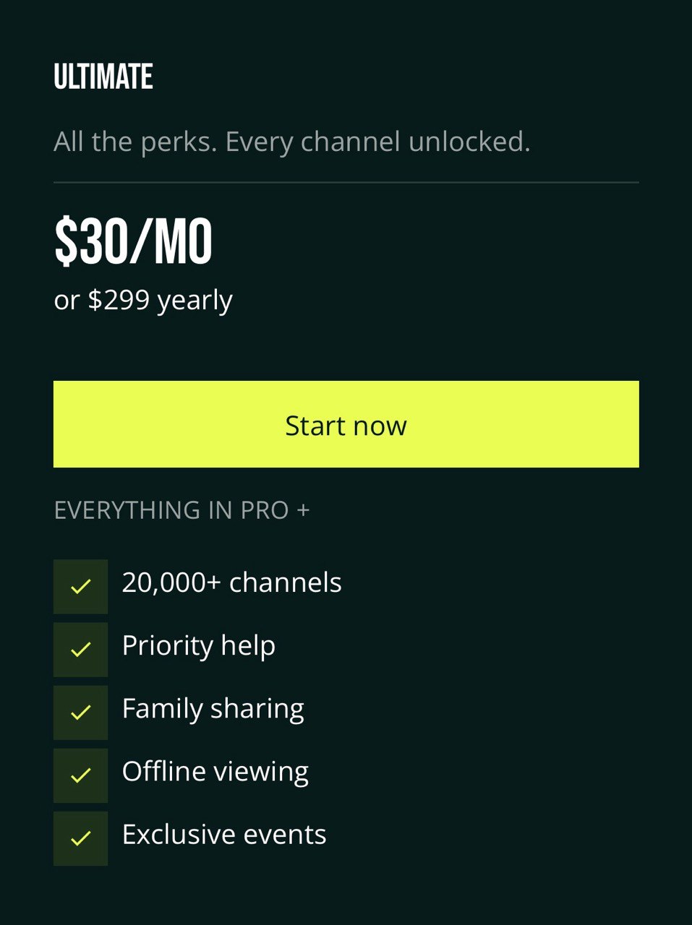Click the checkmark icon beside Family sharing
This screenshot has height=925, width=692.
(80, 713)
